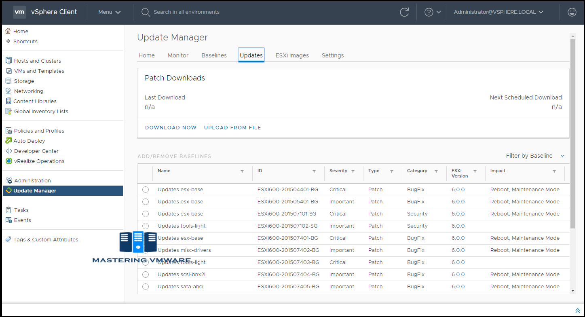Select radio for ESXi600-201504401-BG patch
Image resolution: width=585 pixels, height=317 pixels.
point(146,190)
